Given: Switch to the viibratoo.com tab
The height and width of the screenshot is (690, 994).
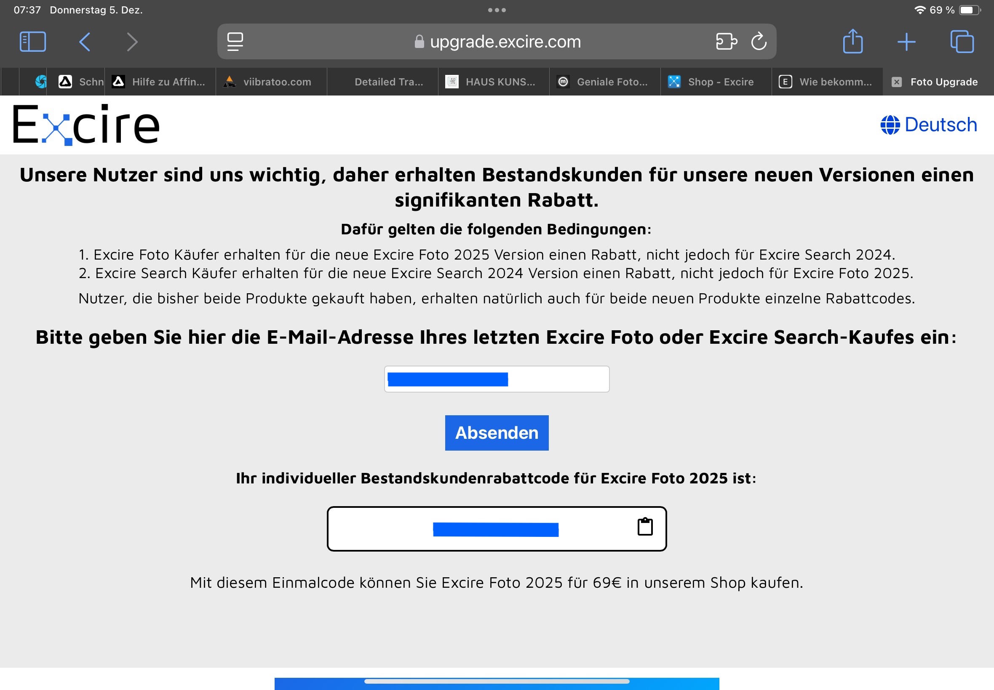Looking at the screenshot, I should [x=271, y=82].
